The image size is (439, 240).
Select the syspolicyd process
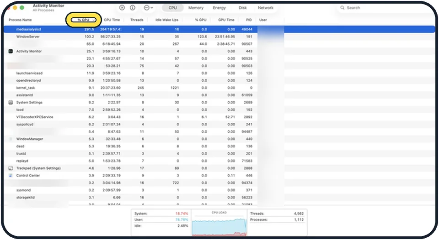point(219,124)
